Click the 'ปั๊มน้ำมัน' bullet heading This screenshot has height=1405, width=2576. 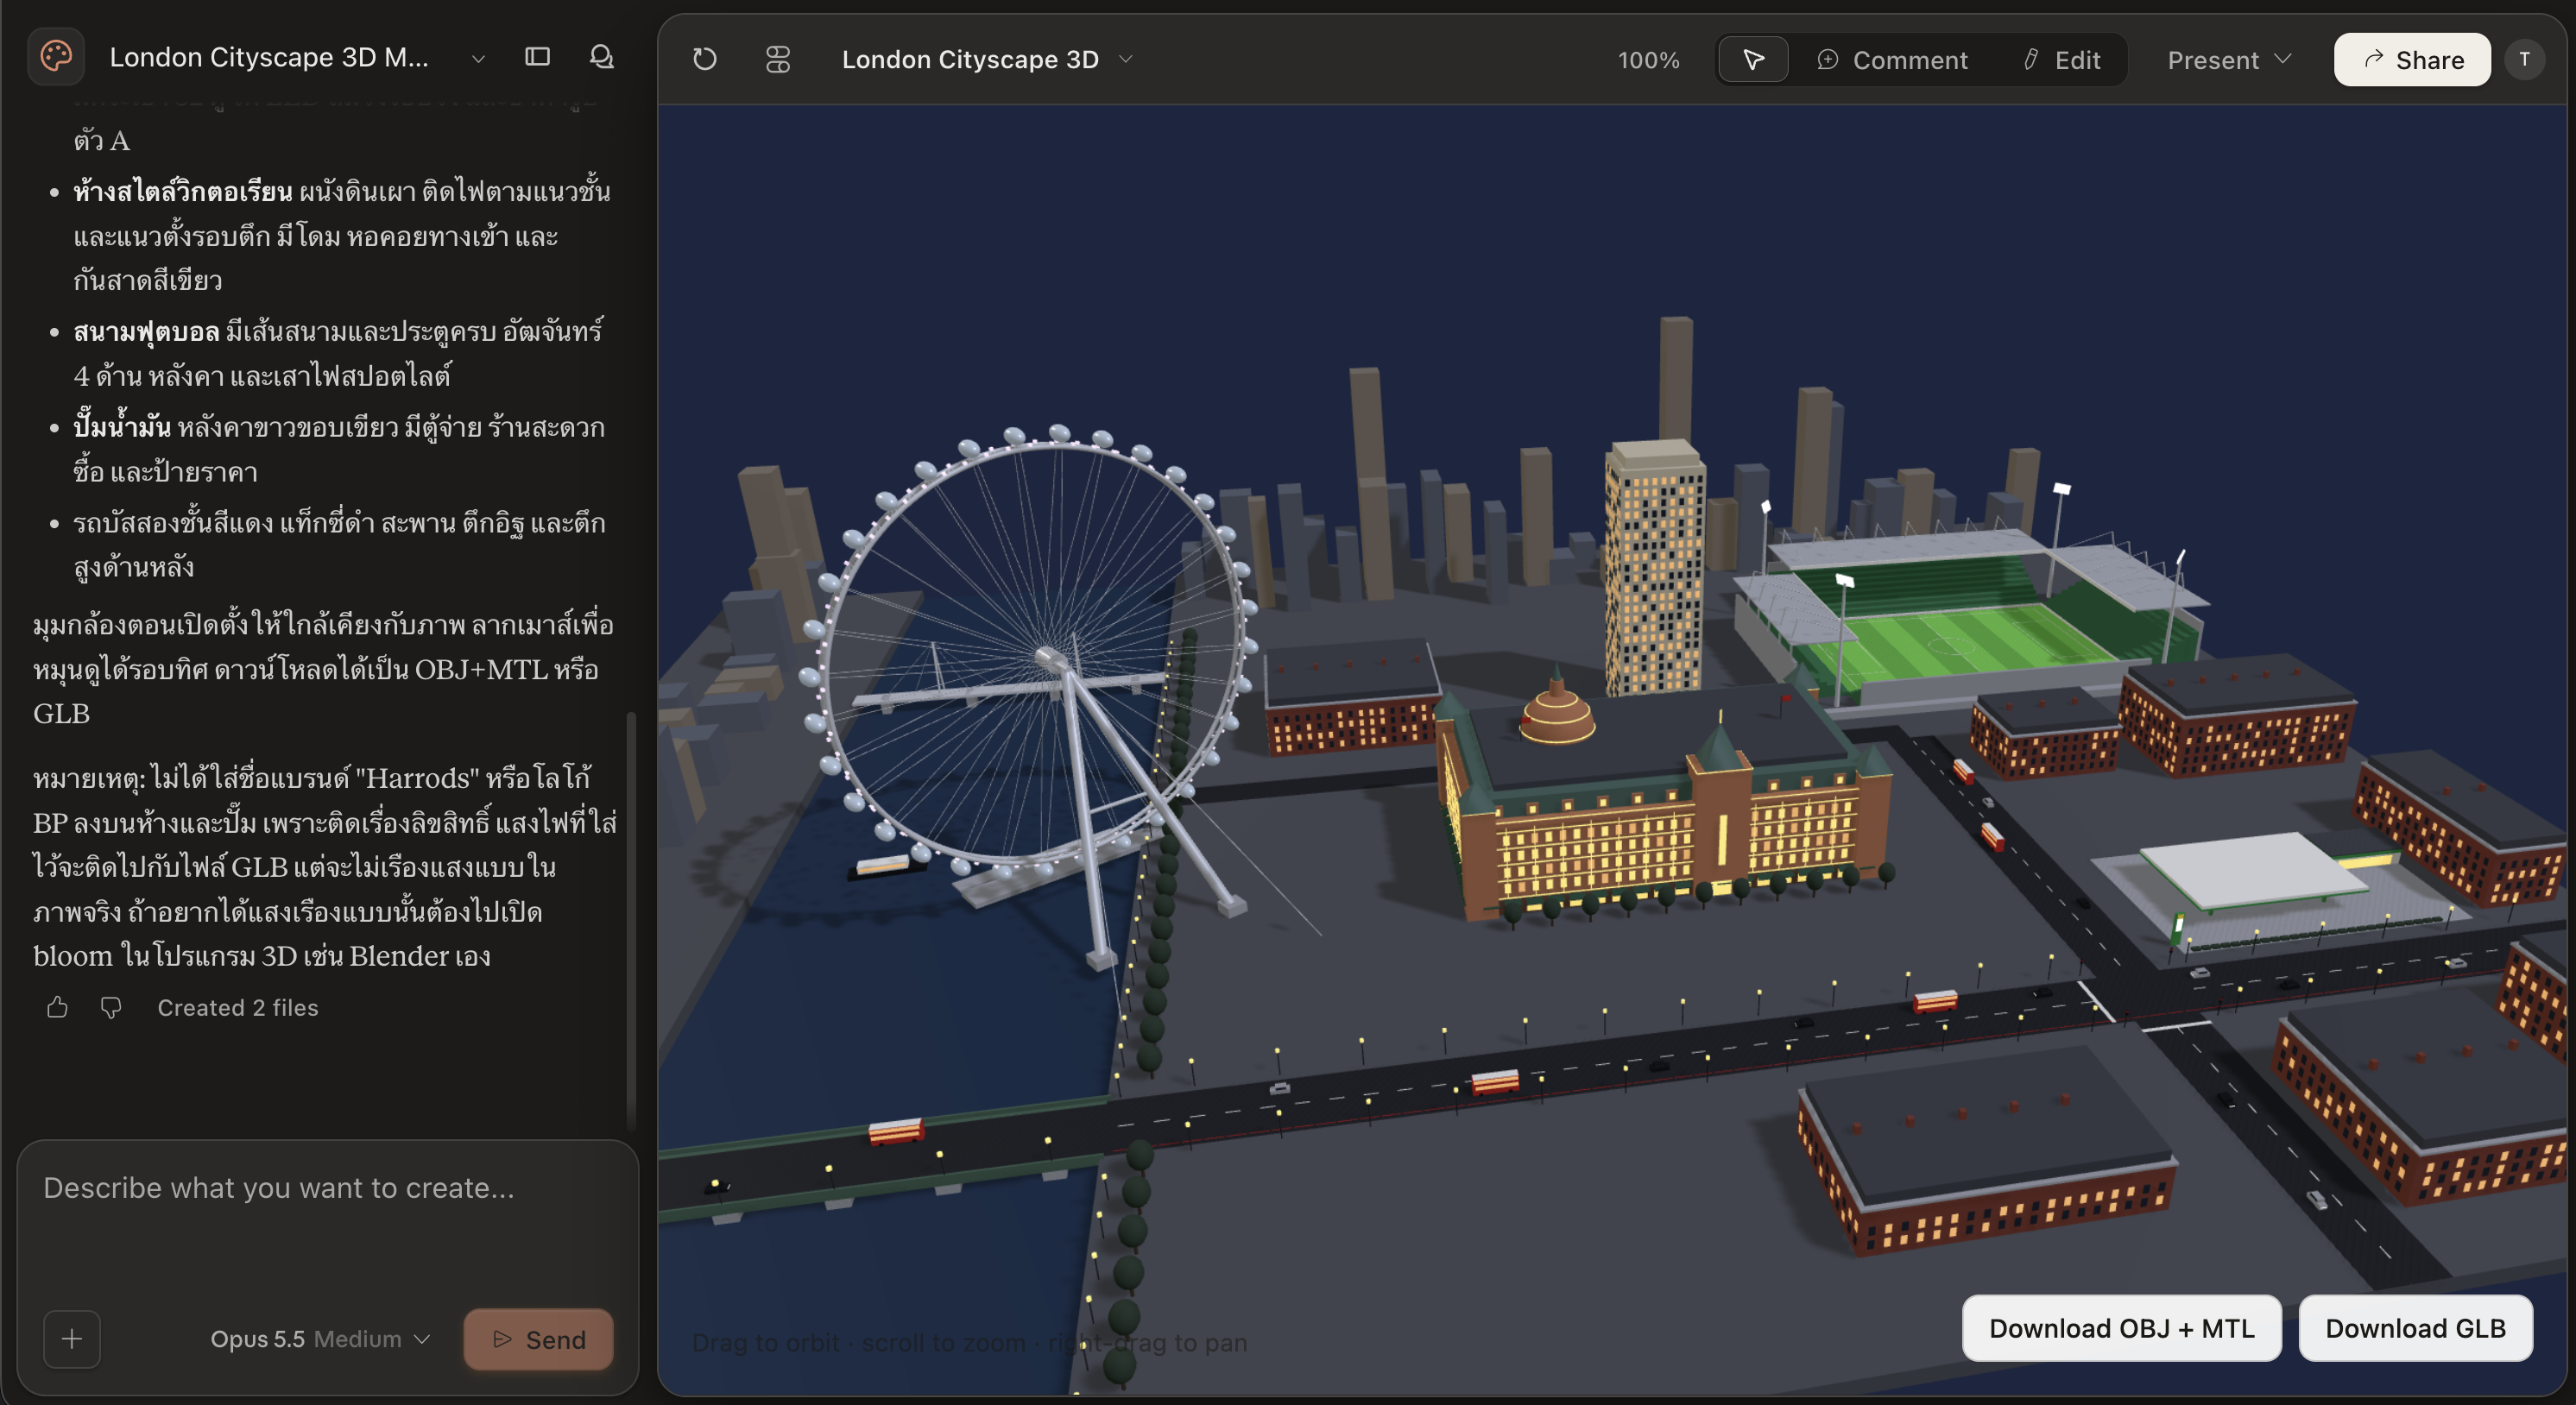pyautogui.click(x=122, y=427)
